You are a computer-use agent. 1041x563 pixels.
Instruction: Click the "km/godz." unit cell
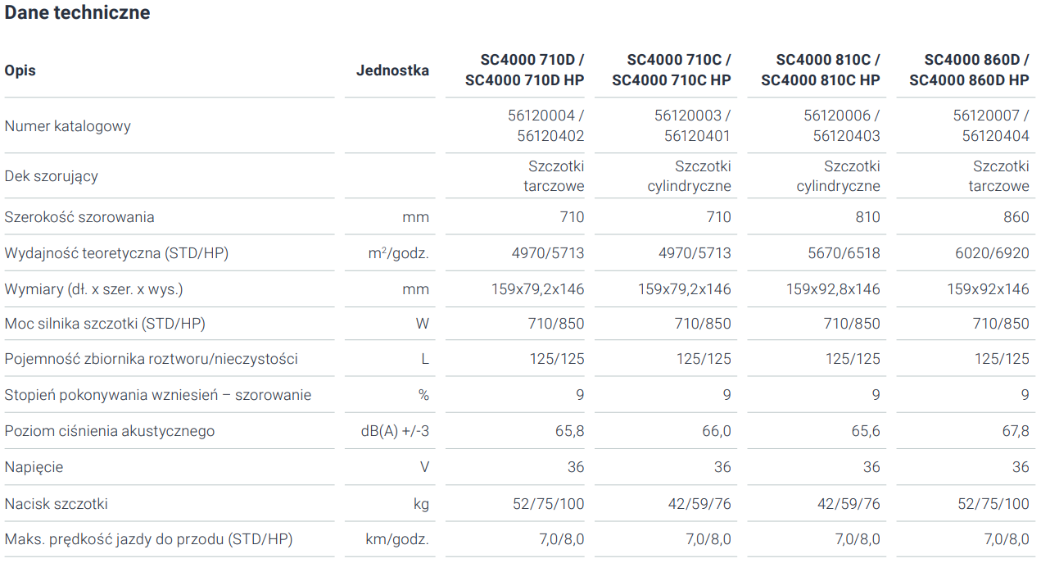pyautogui.click(x=397, y=539)
